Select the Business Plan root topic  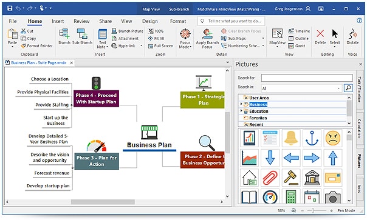149,145
